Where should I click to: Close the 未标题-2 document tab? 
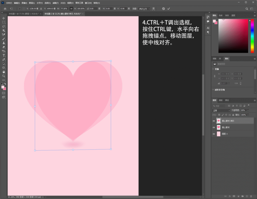(83, 14)
